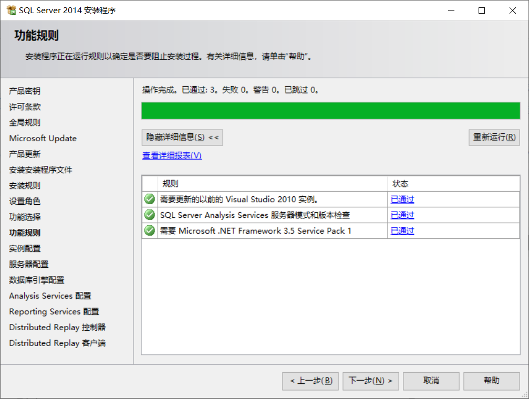Select 数据库引擎配置 step in sidebar
The height and width of the screenshot is (399, 529).
click(x=36, y=280)
